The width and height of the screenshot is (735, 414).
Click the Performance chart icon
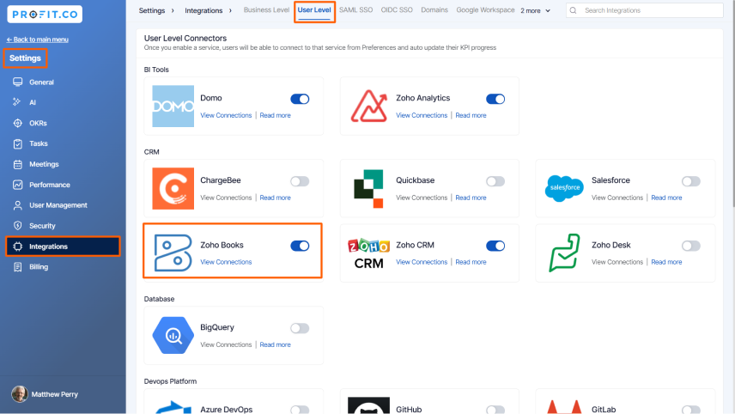point(18,185)
